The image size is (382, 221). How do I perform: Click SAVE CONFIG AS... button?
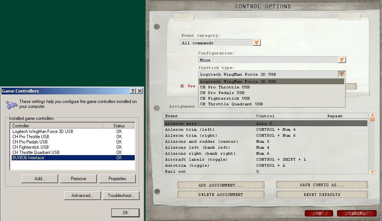point(322,185)
